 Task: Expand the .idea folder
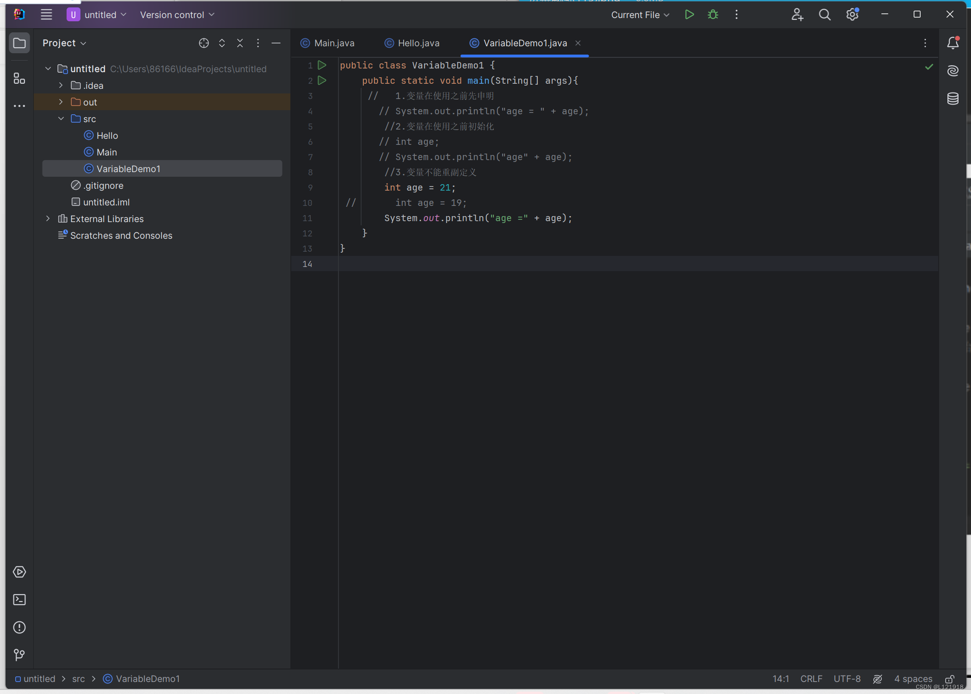[x=60, y=85]
